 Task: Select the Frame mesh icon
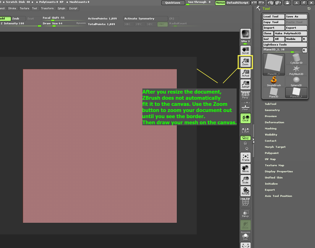[246, 157]
